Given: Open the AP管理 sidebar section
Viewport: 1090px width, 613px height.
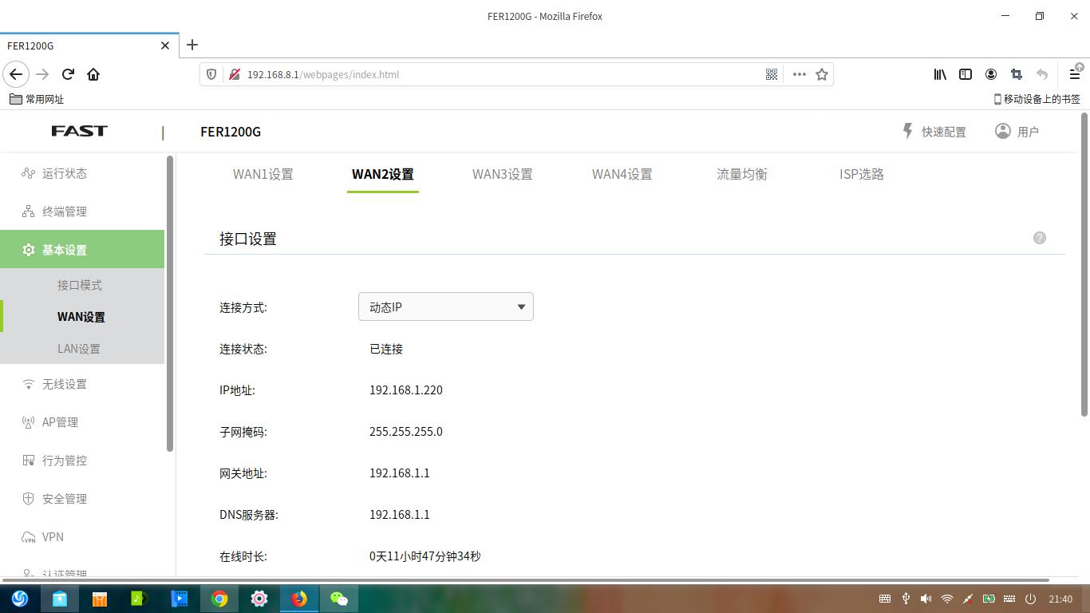Looking at the screenshot, I should tap(60, 421).
